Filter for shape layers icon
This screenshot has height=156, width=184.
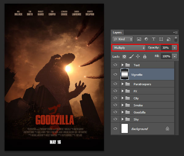pyautogui.click(x=161, y=39)
